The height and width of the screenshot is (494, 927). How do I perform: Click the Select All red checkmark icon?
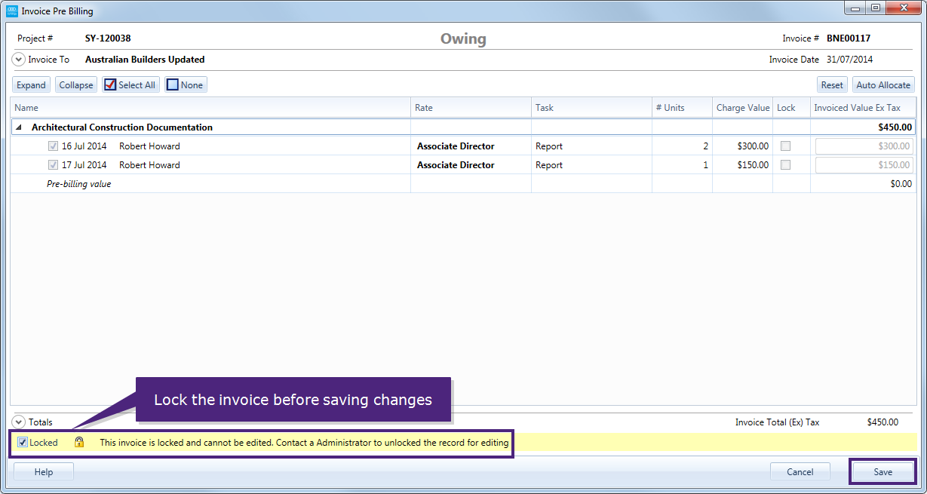click(110, 85)
